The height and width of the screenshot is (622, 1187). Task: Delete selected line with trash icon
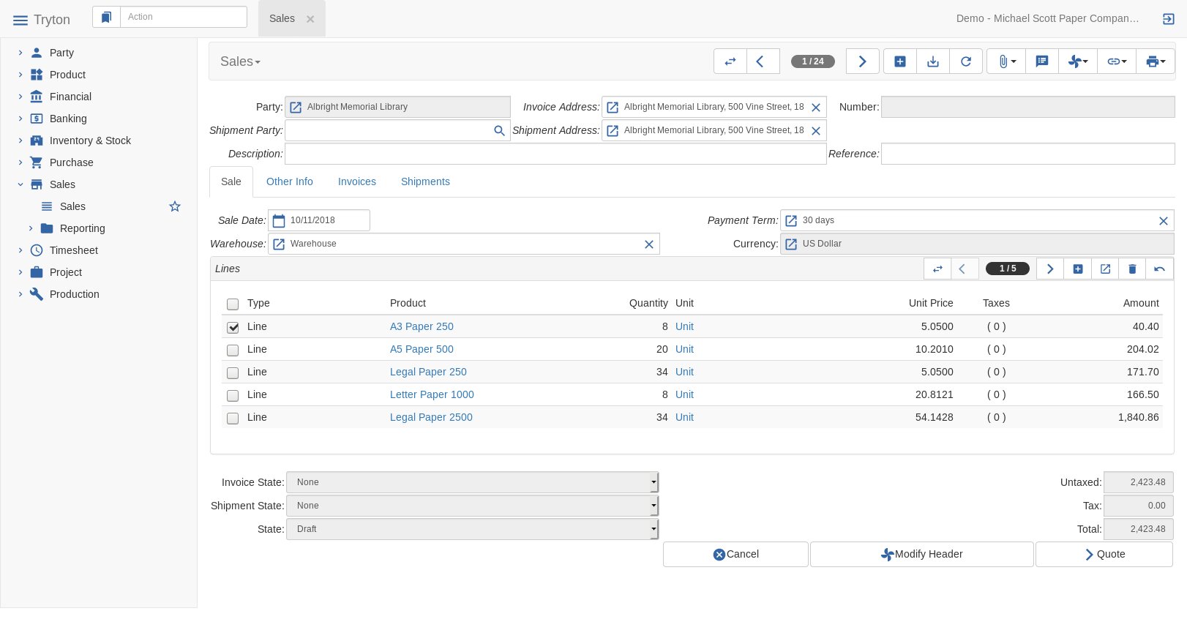(1132, 269)
